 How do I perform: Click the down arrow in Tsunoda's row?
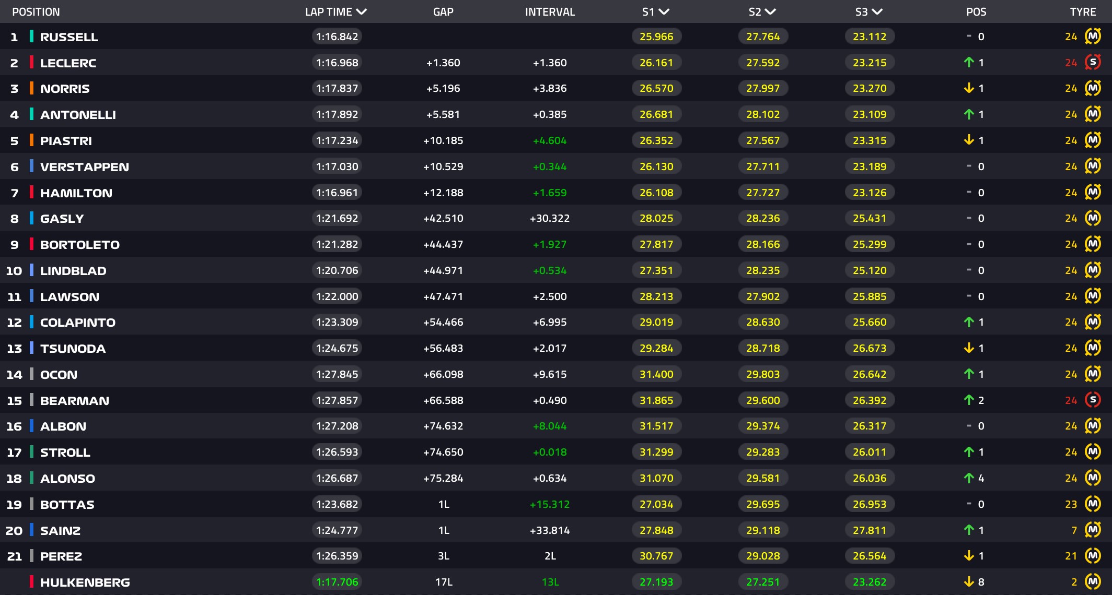click(x=969, y=348)
